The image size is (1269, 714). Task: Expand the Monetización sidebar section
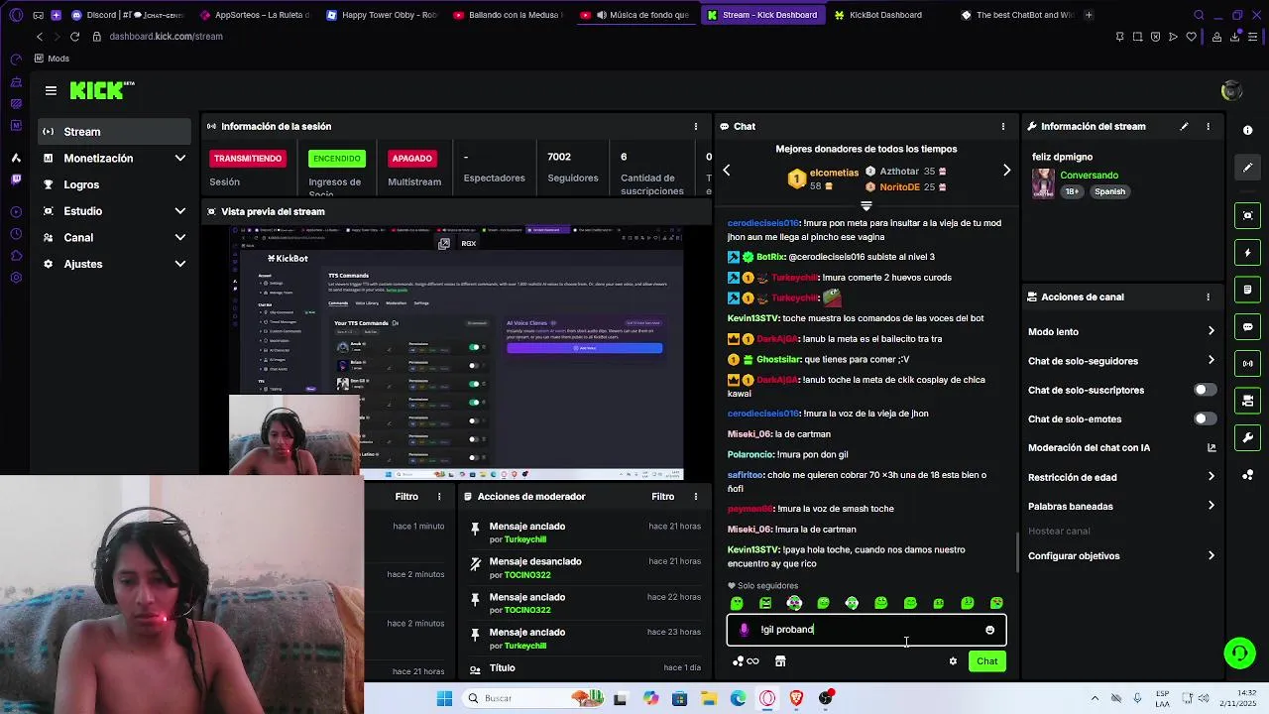click(x=115, y=158)
